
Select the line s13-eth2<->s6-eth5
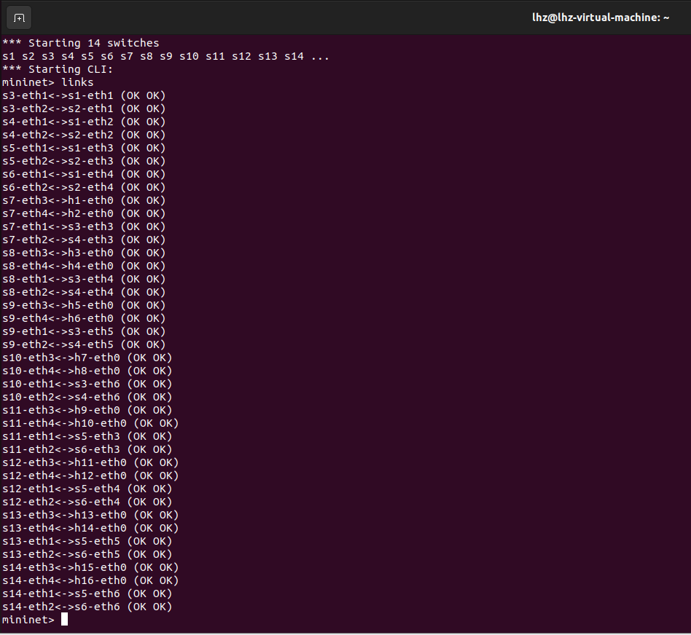tap(87, 554)
